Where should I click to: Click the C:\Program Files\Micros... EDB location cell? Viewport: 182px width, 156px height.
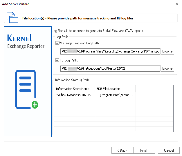tap(115, 95)
